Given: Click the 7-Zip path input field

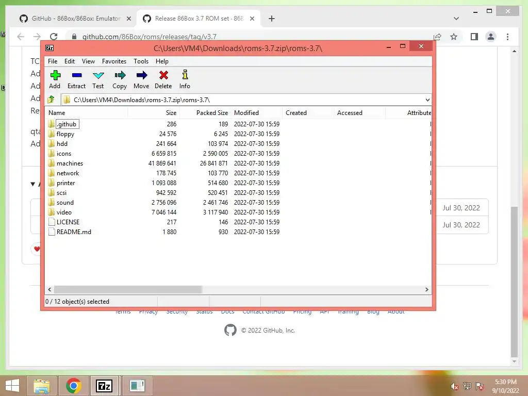Looking at the screenshot, I should click(246, 100).
